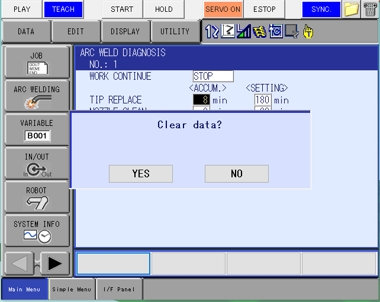Click the START button
Image resolution: width=380 pixels, height=302 pixels.
122,9
